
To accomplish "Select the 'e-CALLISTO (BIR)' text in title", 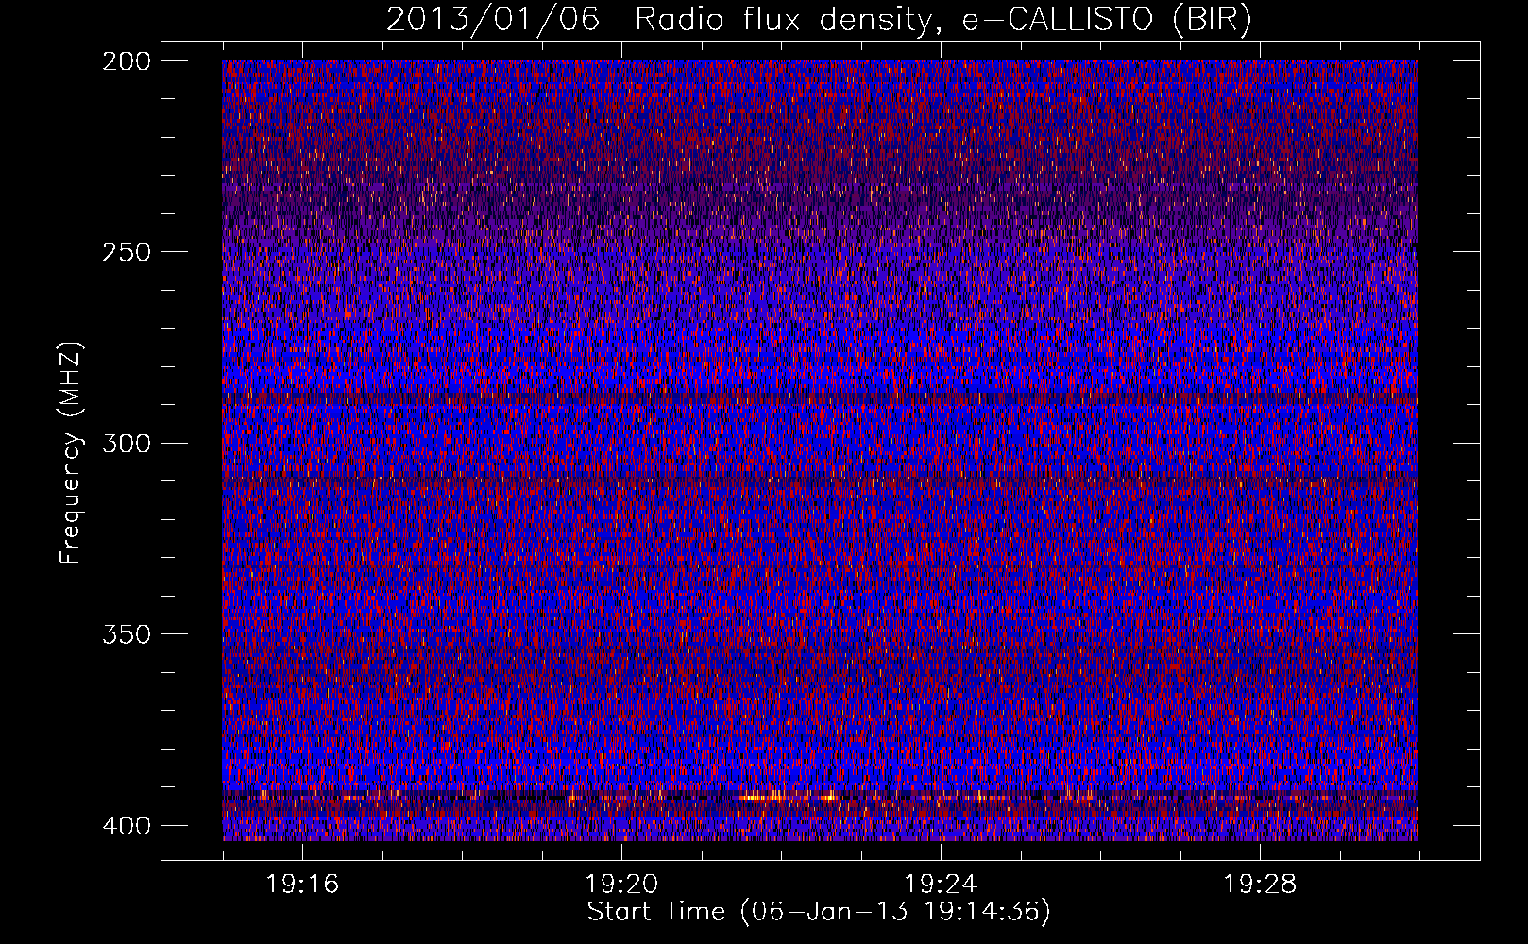I will pos(1107,19).
